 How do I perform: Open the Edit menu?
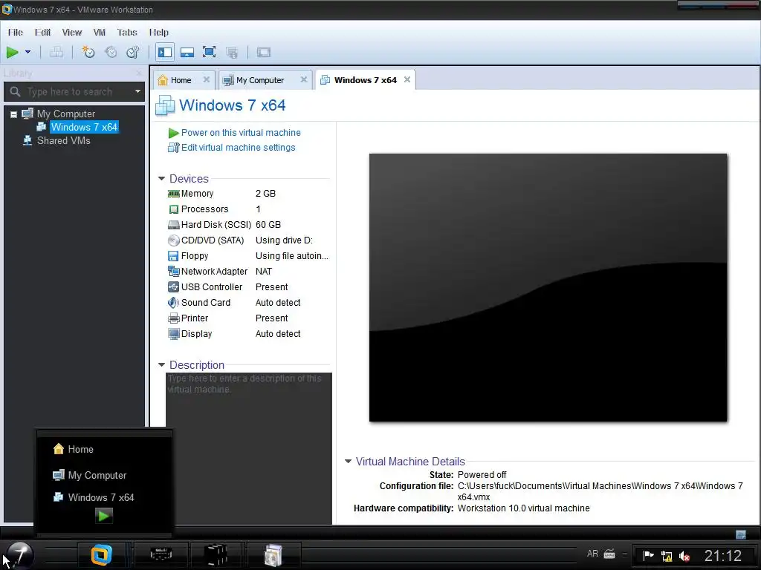click(x=42, y=32)
